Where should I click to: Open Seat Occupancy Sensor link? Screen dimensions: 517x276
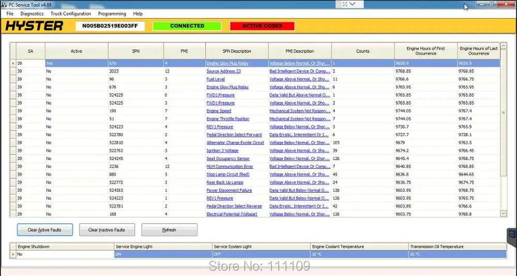click(x=228, y=158)
